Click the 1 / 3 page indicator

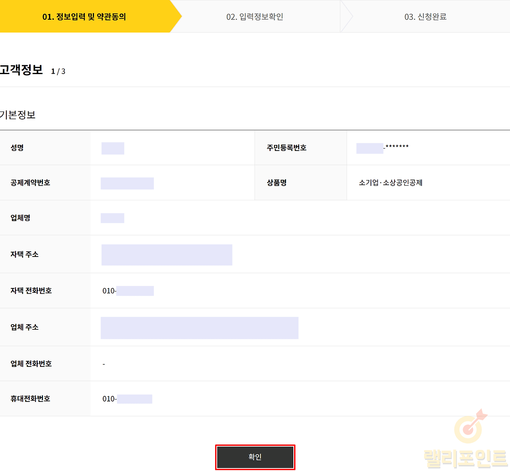tap(58, 71)
